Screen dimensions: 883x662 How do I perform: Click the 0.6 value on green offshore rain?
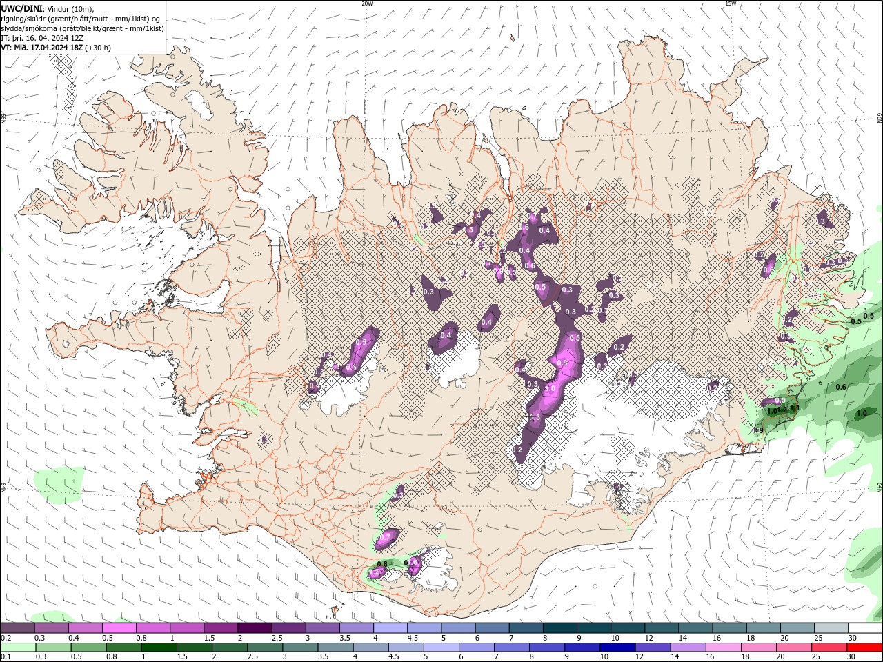click(x=841, y=387)
